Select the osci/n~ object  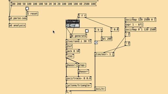coord(100,89)
